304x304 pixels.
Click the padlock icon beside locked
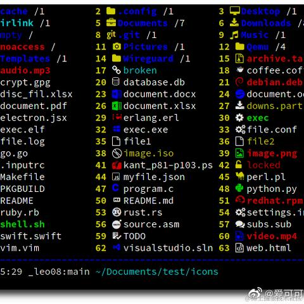(x=239, y=165)
